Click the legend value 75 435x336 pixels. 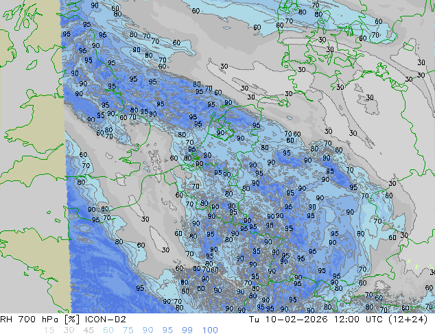128,331
